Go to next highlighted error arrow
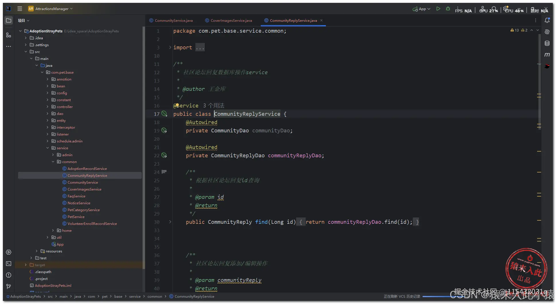 click(x=538, y=30)
